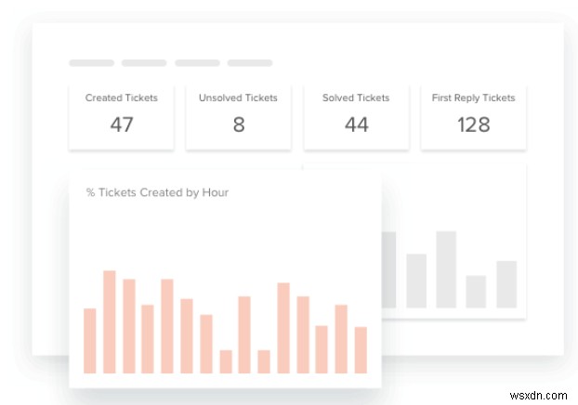Click the '% Tickets Created by Hour' title

point(157,192)
